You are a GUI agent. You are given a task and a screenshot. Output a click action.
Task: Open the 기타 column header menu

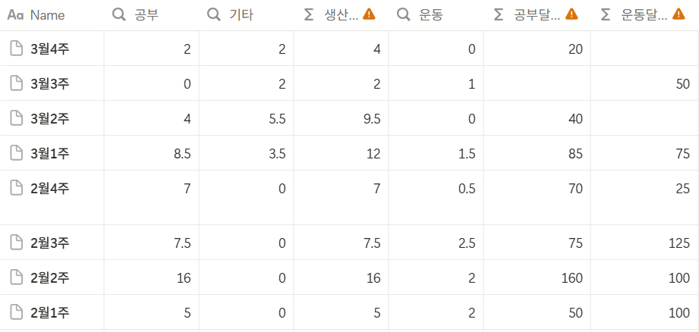[x=246, y=15]
